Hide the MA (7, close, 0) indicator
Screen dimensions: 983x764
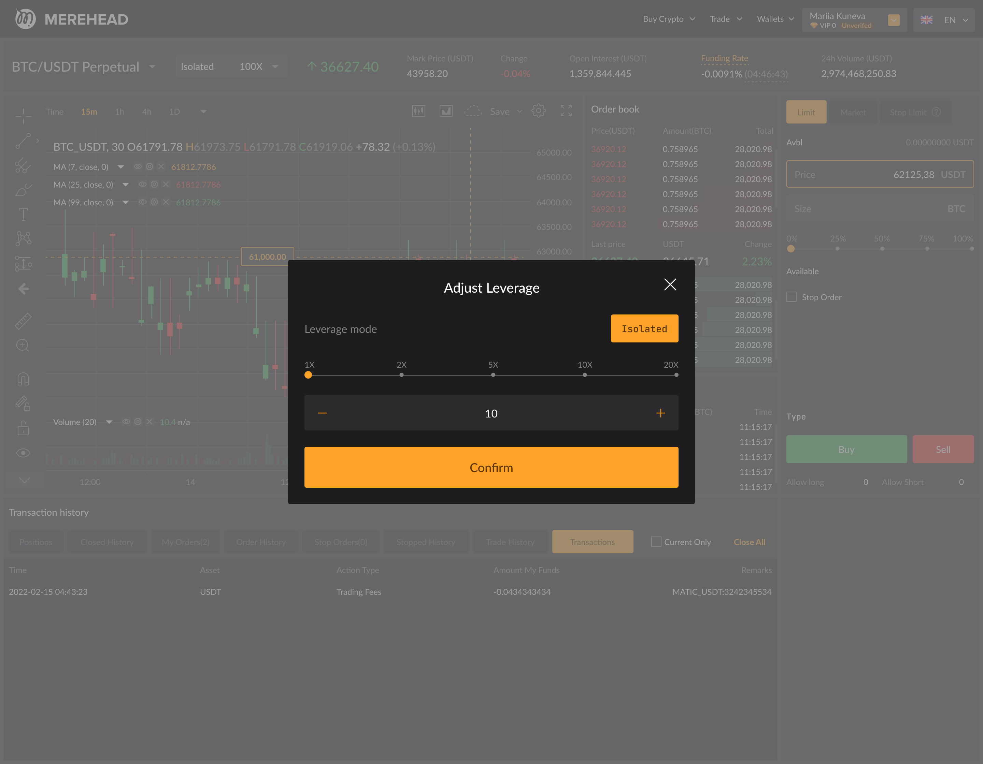138,166
